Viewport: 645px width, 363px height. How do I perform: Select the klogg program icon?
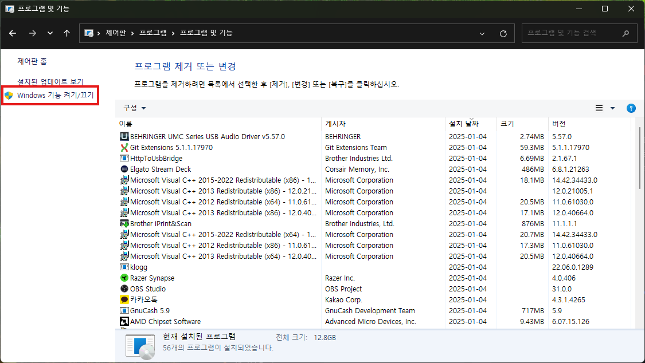(x=124, y=267)
